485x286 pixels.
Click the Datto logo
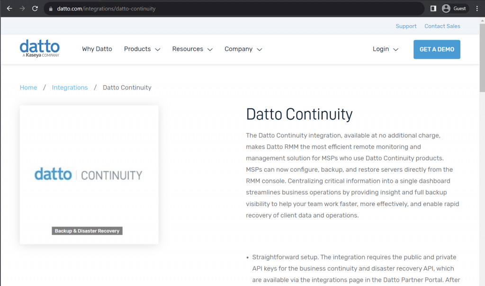[x=40, y=49]
